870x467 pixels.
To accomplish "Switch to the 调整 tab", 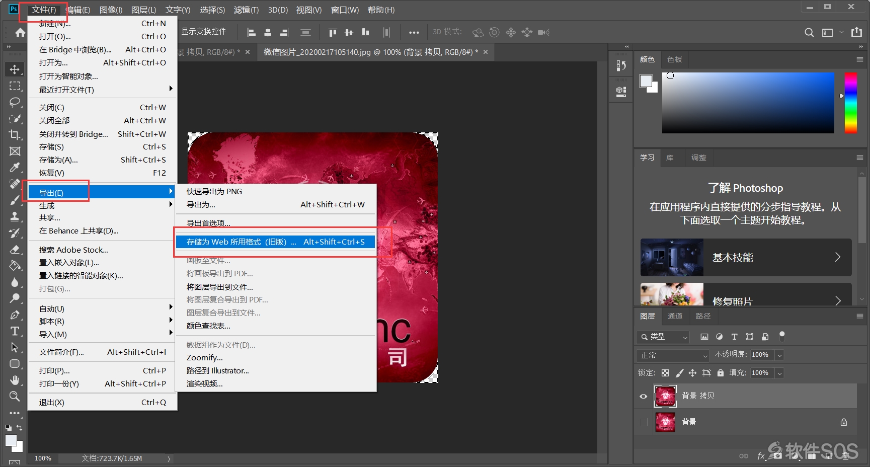I will (698, 158).
